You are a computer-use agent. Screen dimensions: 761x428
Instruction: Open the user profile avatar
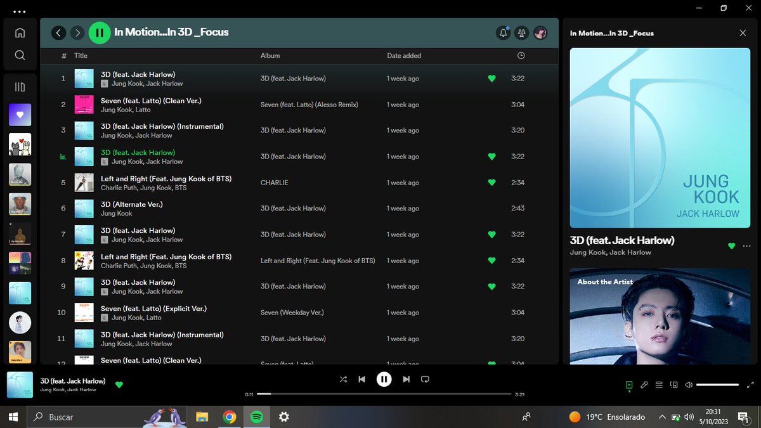540,33
